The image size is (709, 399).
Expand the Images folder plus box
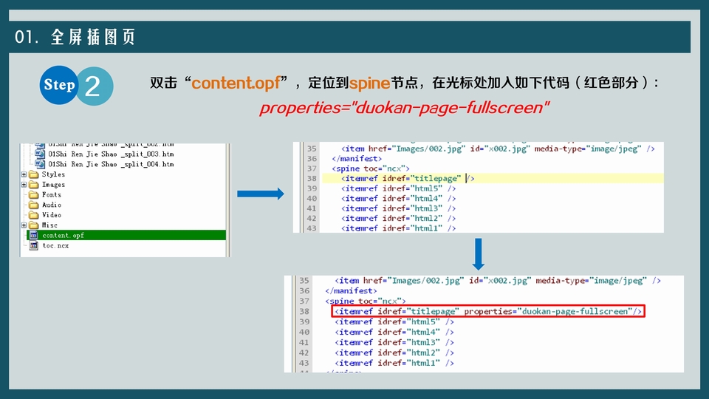(x=24, y=185)
